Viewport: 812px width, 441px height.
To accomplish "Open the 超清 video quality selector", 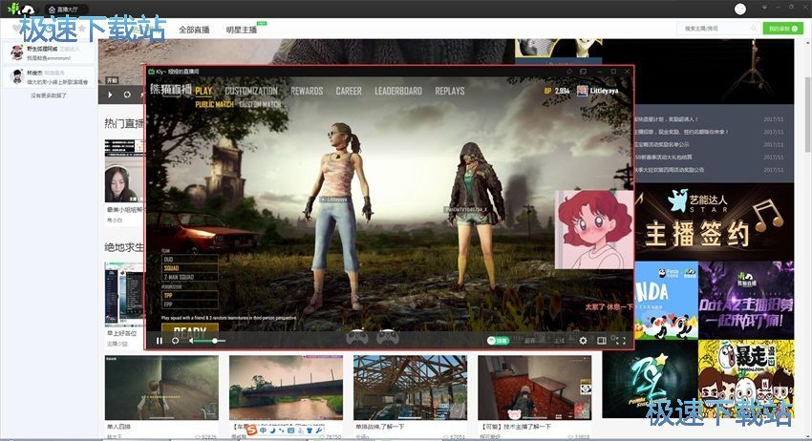I will (529, 341).
